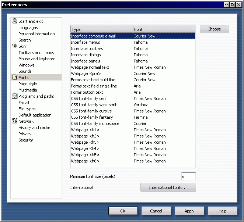
Task: Open Help for preferences
Action: click(222, 211)
